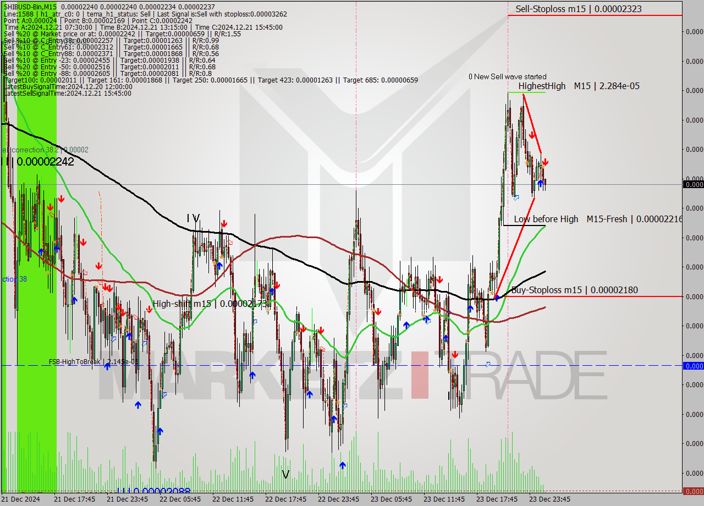Click the '22 Dec 11:45' time axis label
Screen dimensions: 704x506
tap(233, 499)
